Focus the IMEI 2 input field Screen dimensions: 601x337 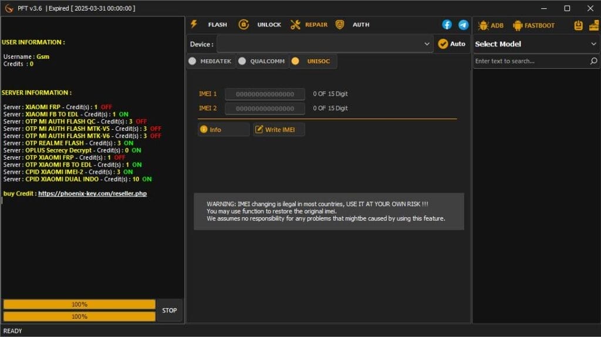(x=265, y=109)
